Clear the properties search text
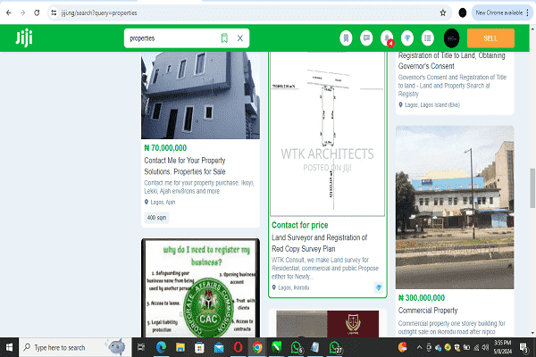This screenshot has height=357, width=536. pyautogui.click(x=240, y=37)
